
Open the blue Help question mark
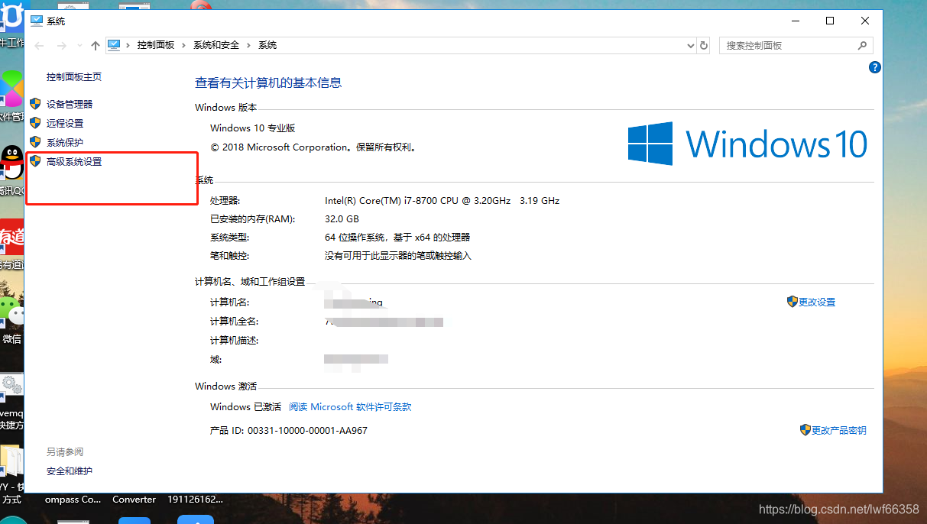[875, 67]
